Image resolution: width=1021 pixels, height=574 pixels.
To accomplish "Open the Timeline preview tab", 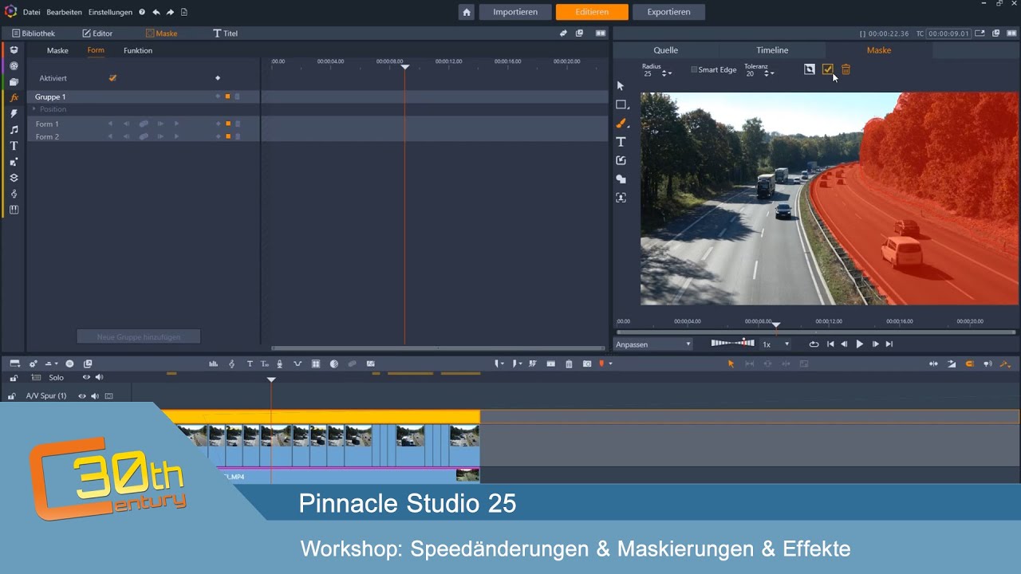I will (x=772, y=50).
